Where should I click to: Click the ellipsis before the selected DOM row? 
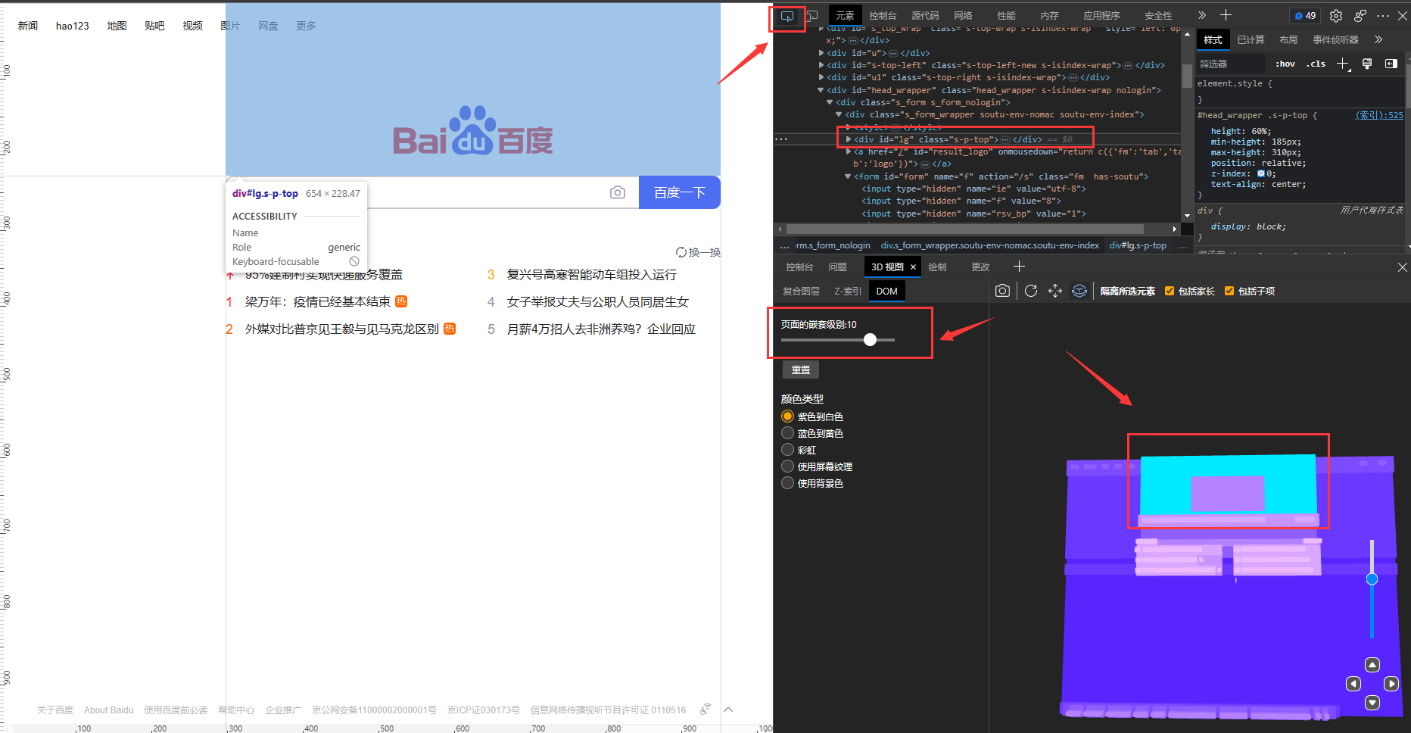pos(781,139)
